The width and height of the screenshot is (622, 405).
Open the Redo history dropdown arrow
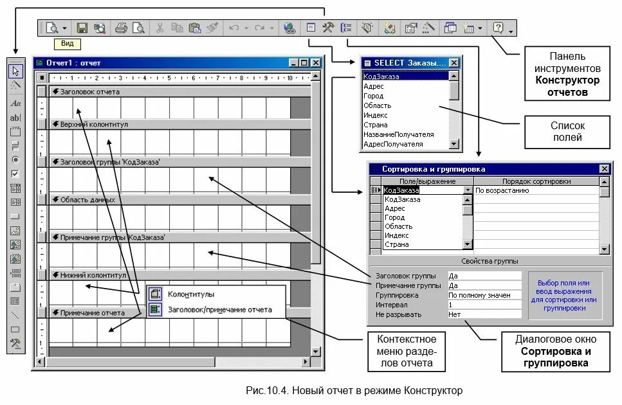(271, 28)
